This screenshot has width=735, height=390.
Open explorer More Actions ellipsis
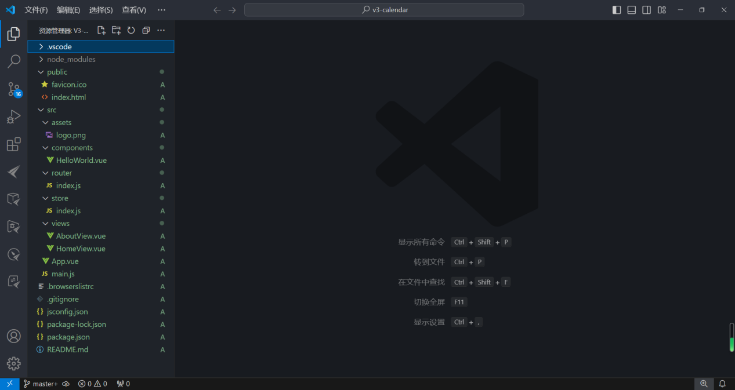(x=161, y=30)
